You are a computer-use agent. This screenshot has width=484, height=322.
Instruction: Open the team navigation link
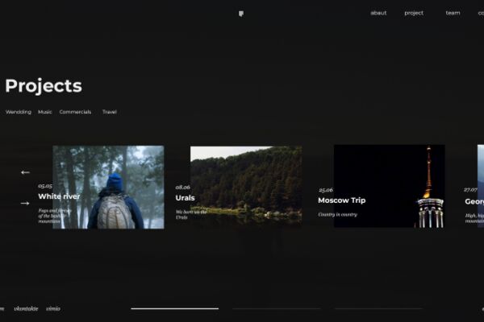pyautogui.click(x=453, y=13)
